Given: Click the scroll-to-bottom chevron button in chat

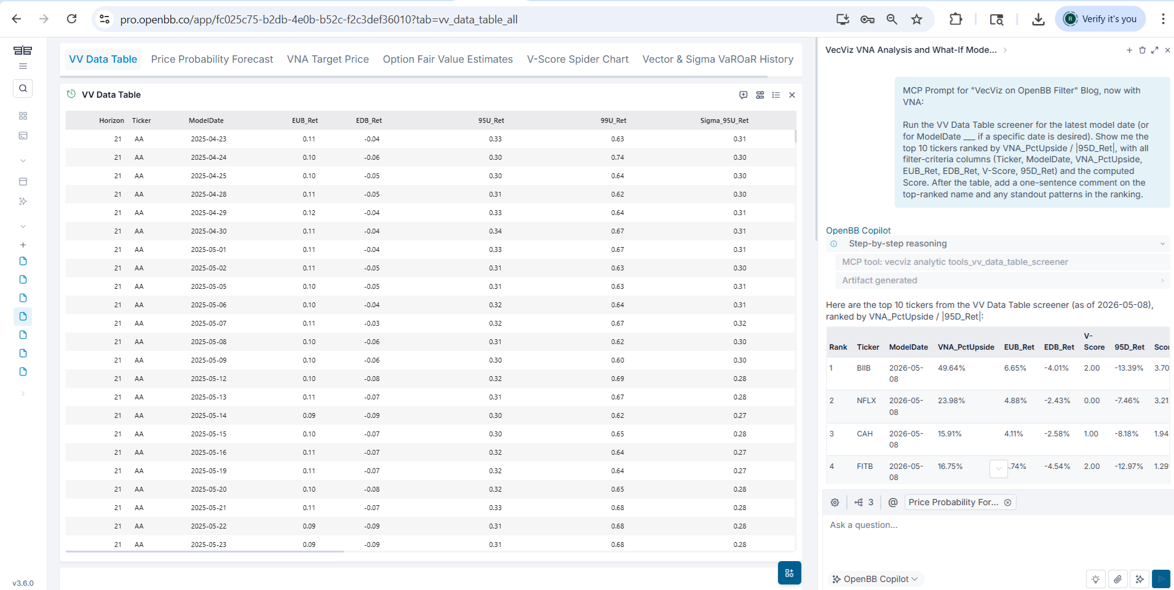Looking at the screenshot, I should point(999,469).
